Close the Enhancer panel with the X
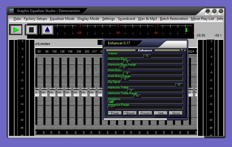 pos(185,50)
